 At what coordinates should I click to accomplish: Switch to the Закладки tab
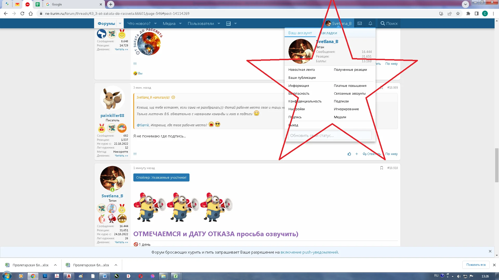pos(328,33)
